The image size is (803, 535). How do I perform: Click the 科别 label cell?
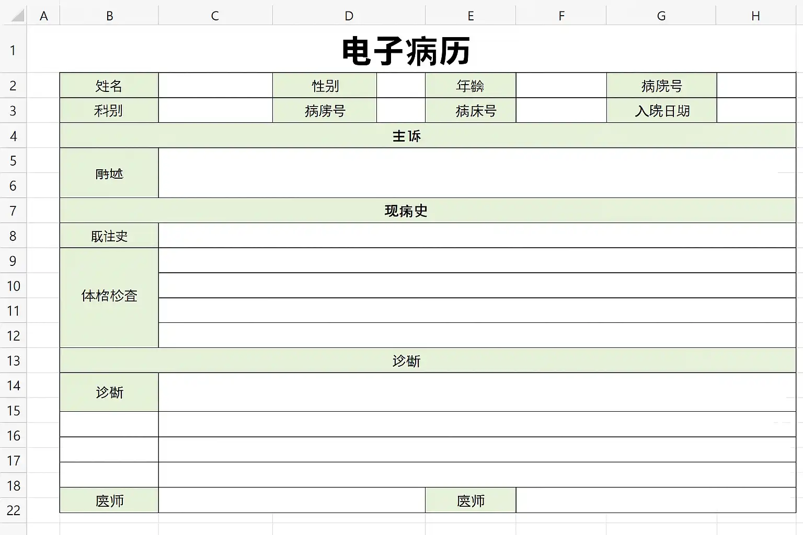pyautogui.click(x=109, y=110)
